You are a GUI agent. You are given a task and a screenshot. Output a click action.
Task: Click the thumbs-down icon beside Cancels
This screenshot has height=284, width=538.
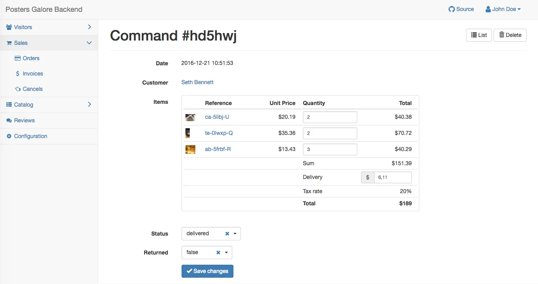[17, 89]
